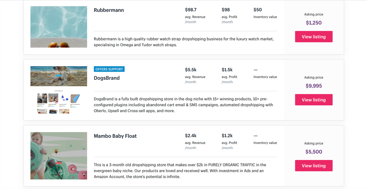This screenshot has width=367, height=189.
Task: Select the $5,500 asking price
Action: 314,152
